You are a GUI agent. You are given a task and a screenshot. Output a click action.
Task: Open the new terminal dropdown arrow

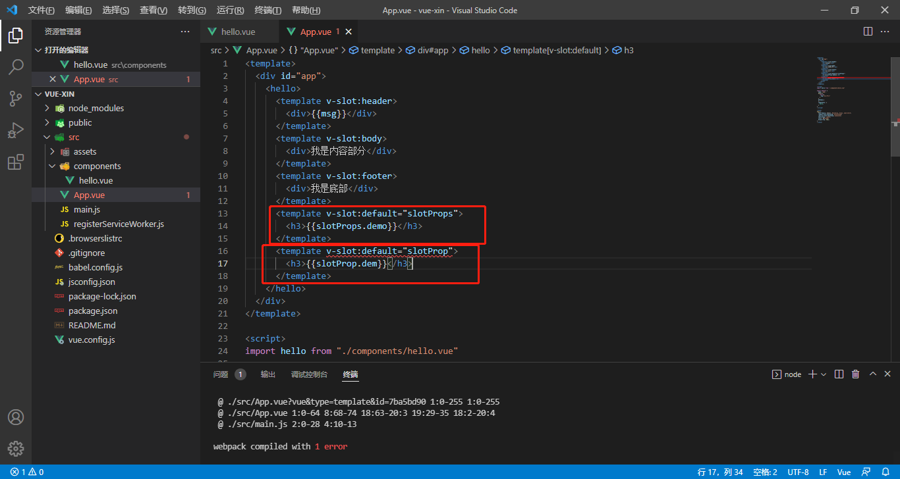(824, 374)
